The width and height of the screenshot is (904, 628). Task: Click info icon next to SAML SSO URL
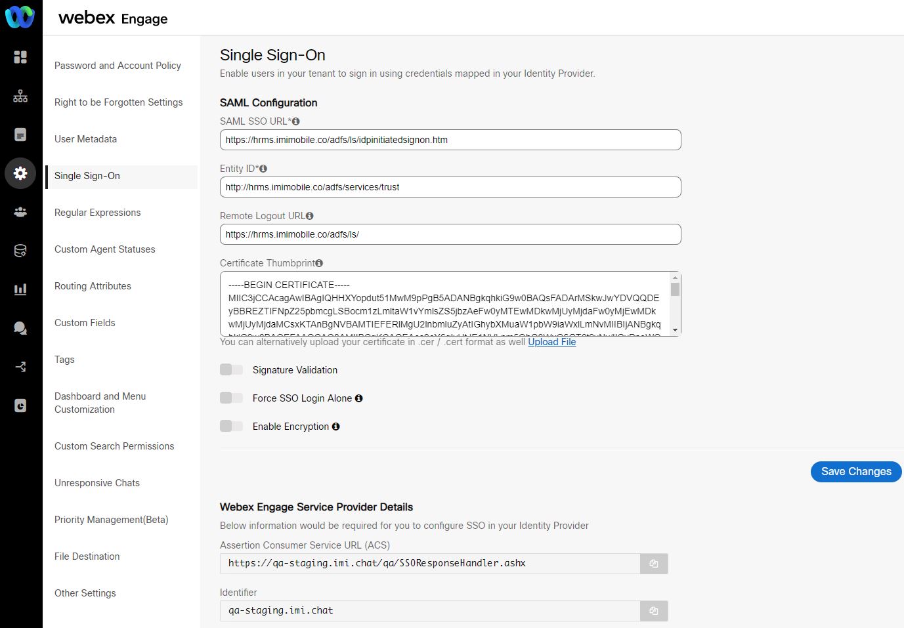[296, 121]
